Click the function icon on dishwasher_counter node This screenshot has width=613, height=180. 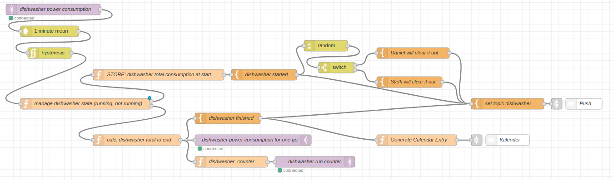point(200,162)
